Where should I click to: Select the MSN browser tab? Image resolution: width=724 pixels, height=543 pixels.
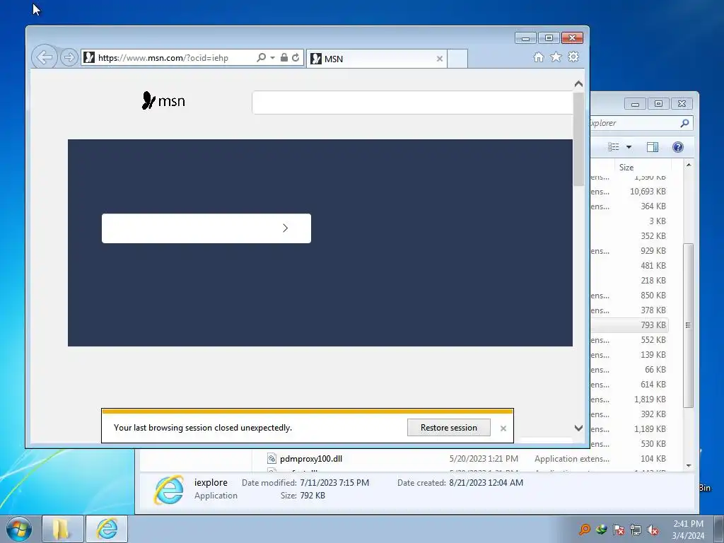[x=376, y=59]
